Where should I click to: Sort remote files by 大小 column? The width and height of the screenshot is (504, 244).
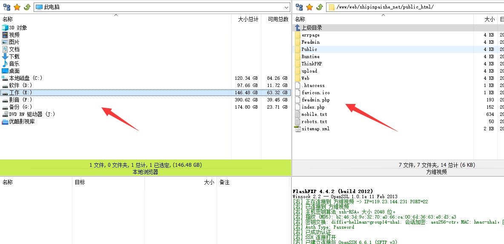(x=489, y=19)
